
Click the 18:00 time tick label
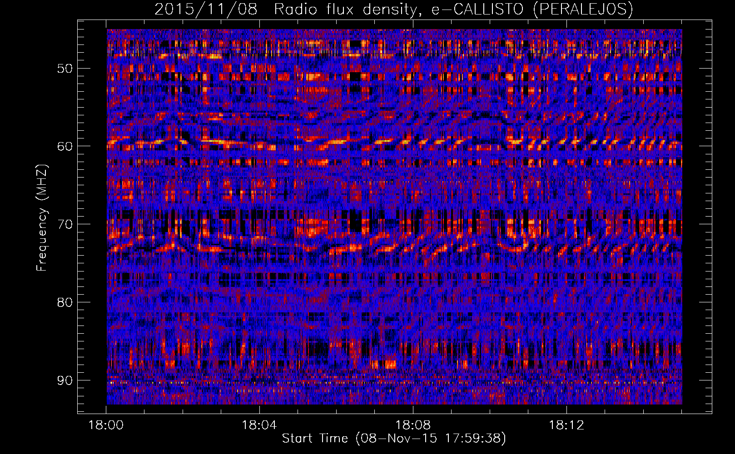click(x=106, y=425)
